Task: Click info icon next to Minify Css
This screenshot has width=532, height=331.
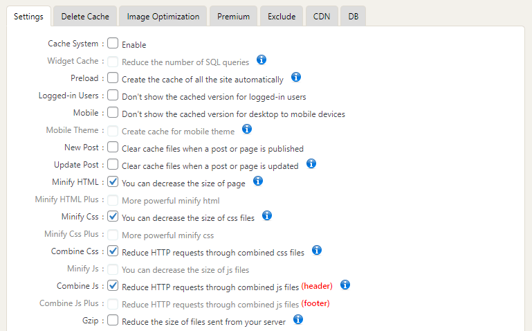Action: coord(267,216)
